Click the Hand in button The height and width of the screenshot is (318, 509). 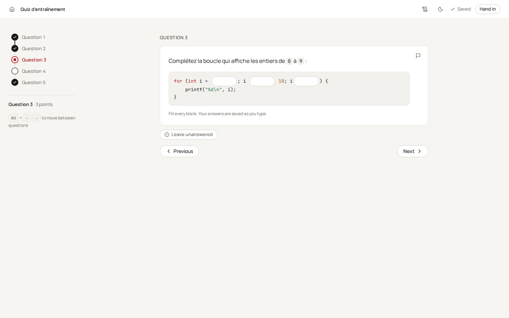pos(487,9)
